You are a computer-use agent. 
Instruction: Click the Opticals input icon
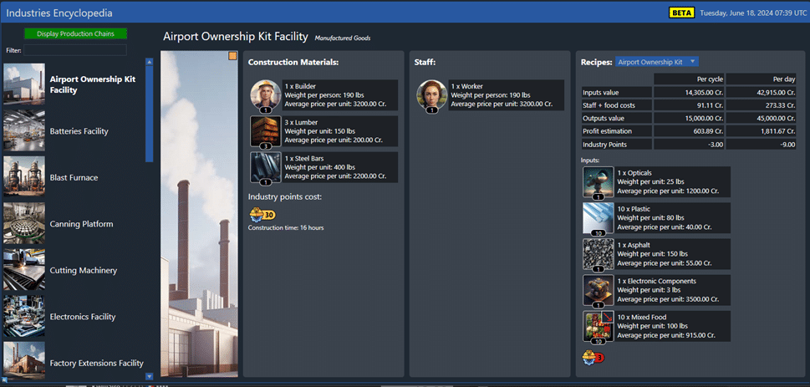598,182
